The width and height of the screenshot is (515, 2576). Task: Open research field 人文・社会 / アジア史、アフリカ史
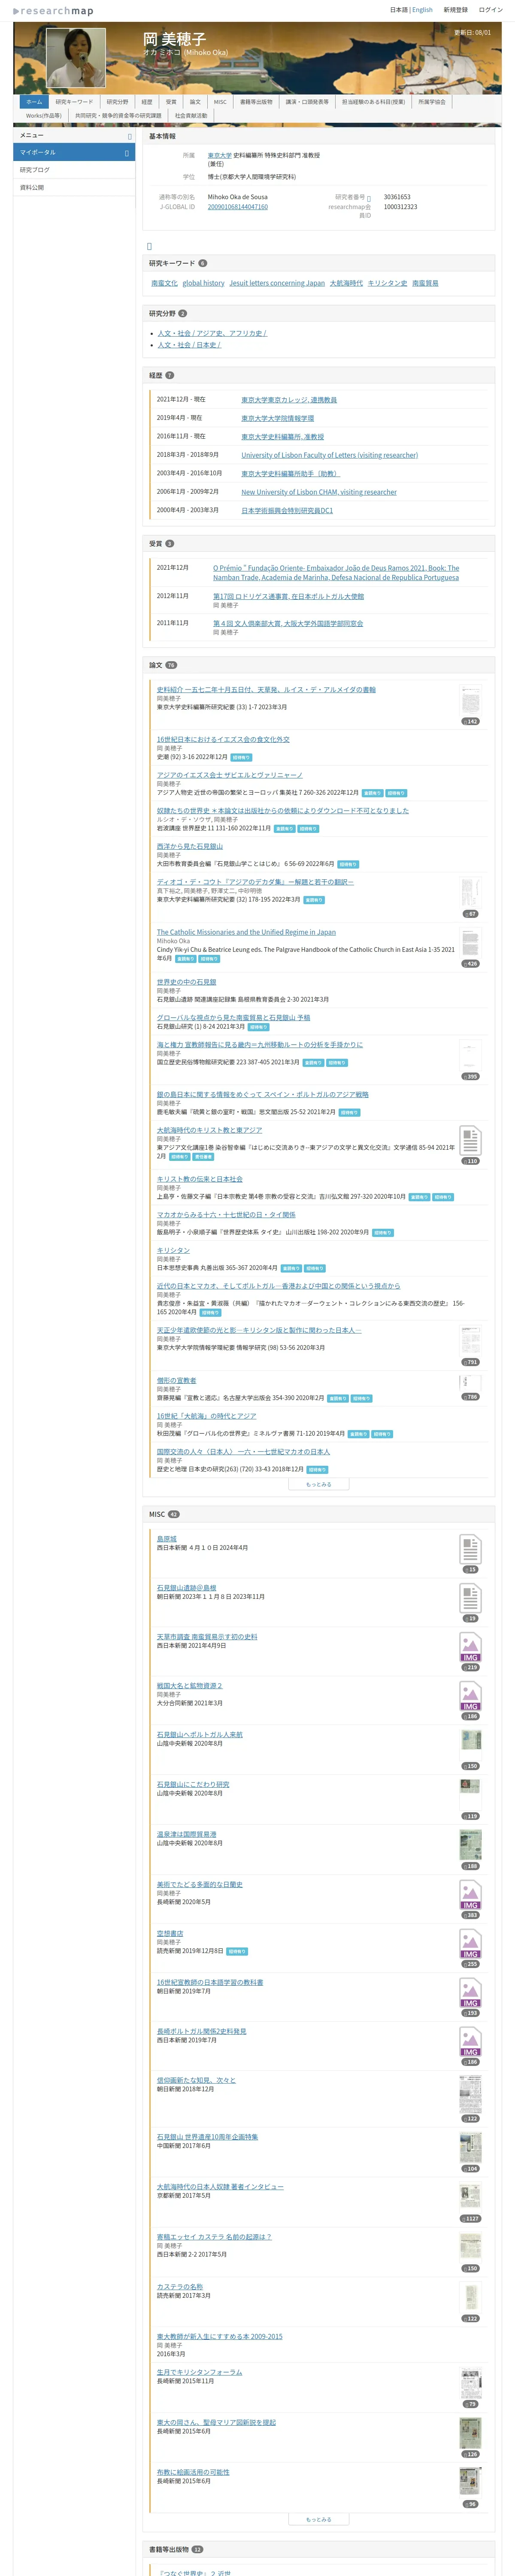(212, 333)
